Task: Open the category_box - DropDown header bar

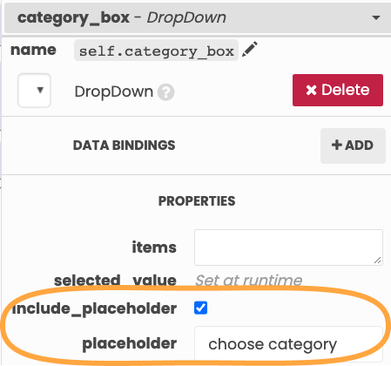Action: click(198, 17)
